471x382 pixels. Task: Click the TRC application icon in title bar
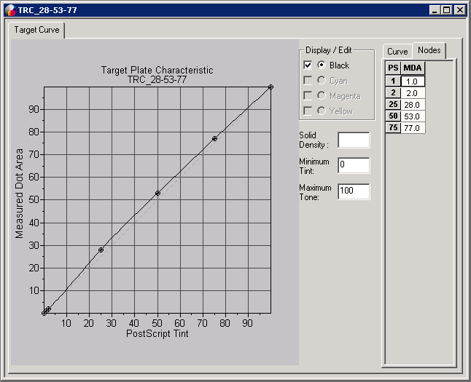point(10,10)
